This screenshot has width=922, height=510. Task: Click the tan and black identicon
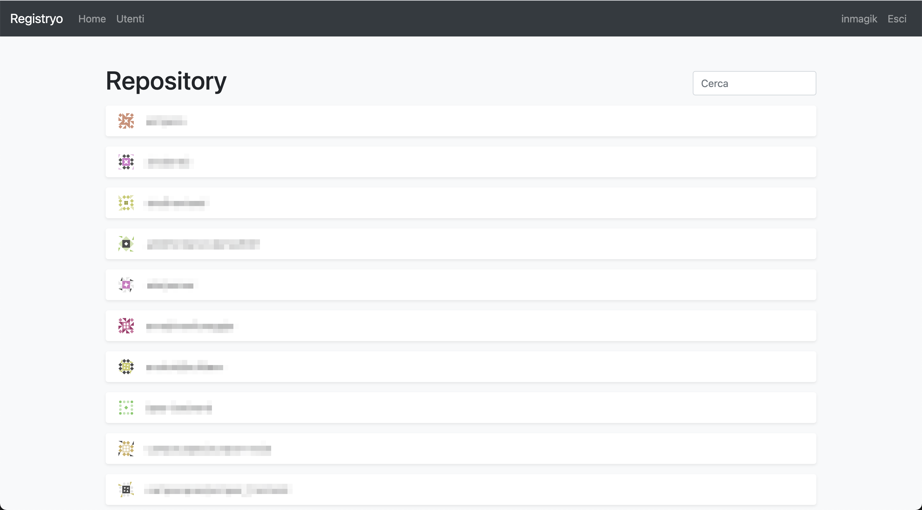[126, 449]
